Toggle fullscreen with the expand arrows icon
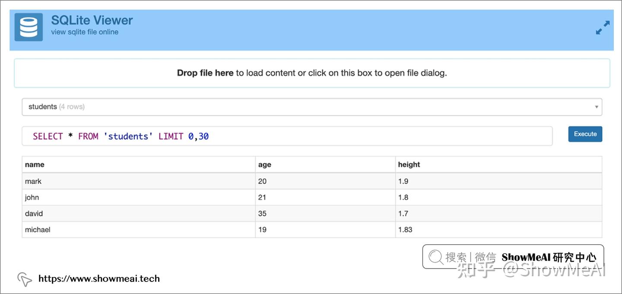 [603, 28]
